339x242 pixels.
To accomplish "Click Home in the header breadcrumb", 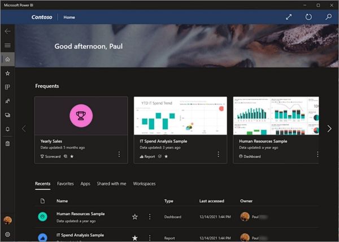I will [69, 17].
